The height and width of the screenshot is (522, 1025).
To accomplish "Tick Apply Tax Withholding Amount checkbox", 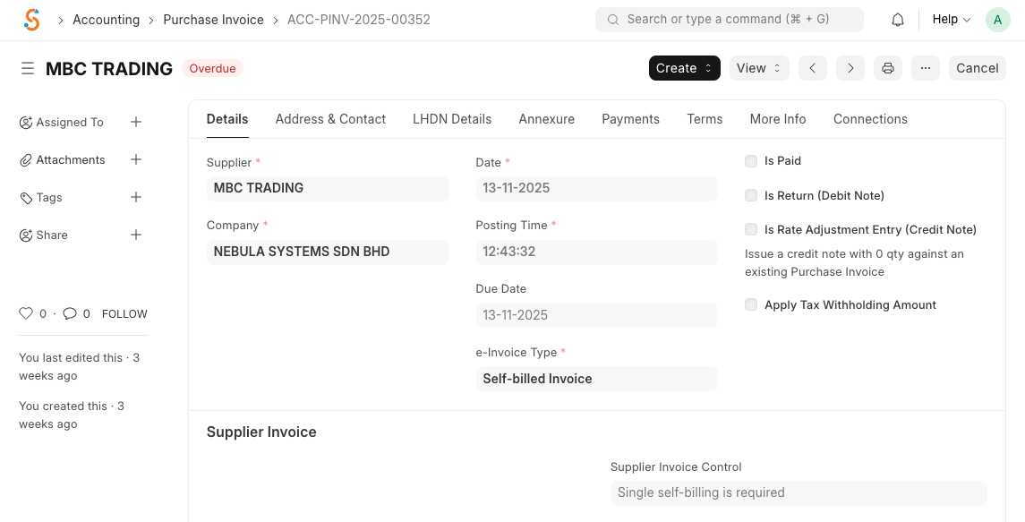I will (x=751, y=304).
